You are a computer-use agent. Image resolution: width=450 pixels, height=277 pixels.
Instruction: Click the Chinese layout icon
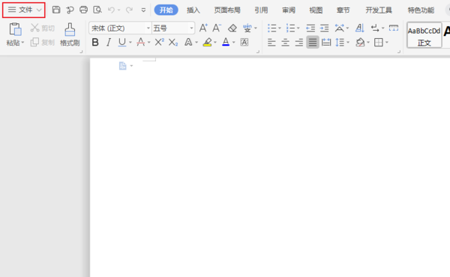click(x=340, y=28)
